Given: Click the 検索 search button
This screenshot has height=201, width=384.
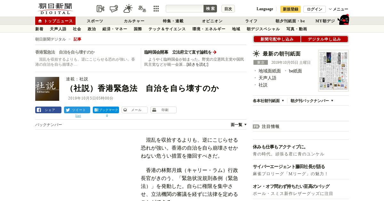Looking at the screenshot, I should pos(210,9).
